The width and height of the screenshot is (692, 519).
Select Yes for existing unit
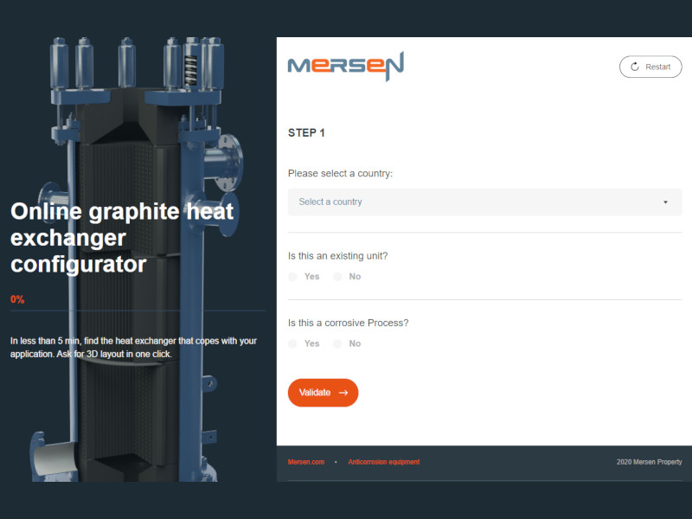coord(292,277)
